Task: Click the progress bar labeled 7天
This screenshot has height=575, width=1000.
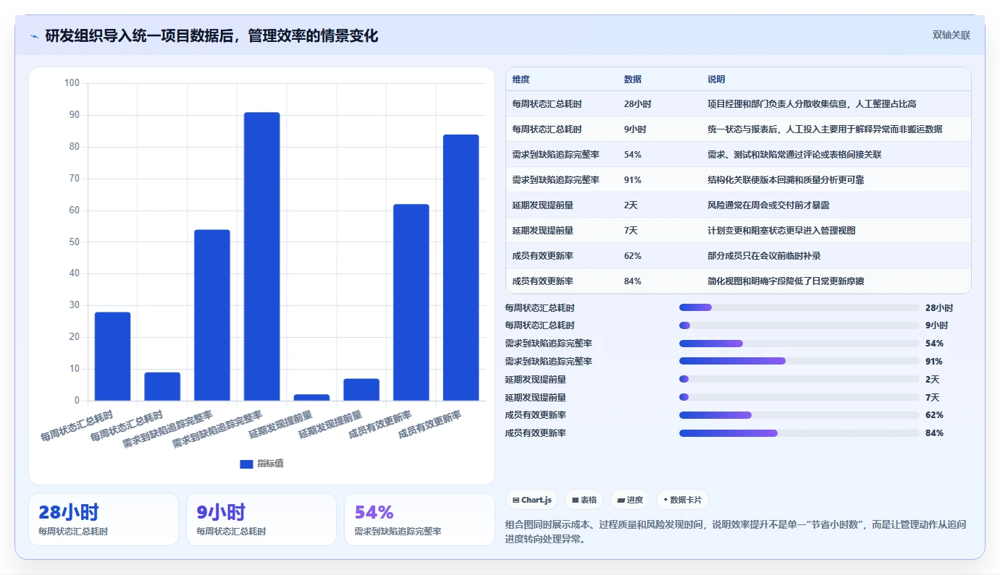Action: pyautogui.click(x=799, y=397)
